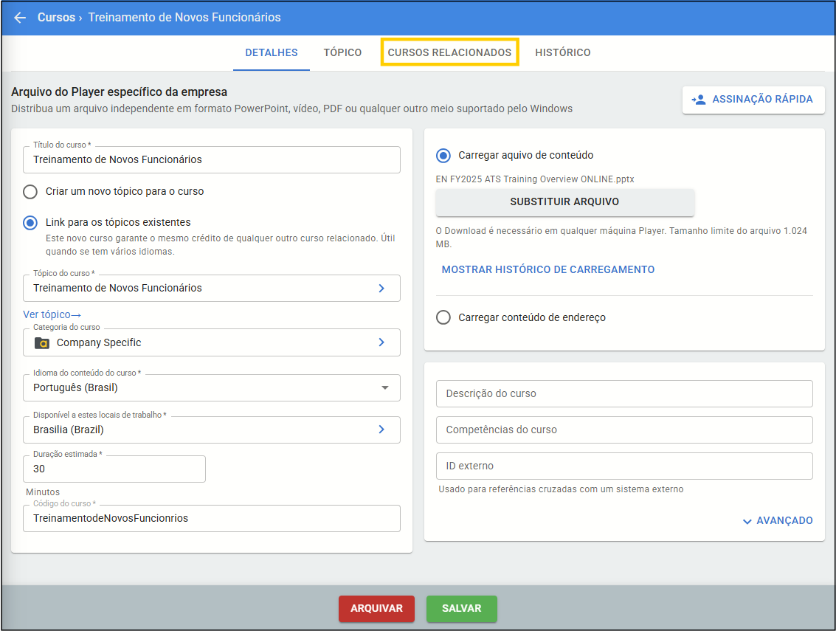Click the chevron in Tópico do curso field
The image size is (836, 631).
381,288
